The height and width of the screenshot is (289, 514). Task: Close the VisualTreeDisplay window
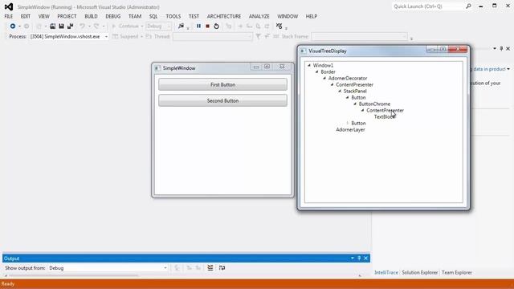[x=458, y=49]
